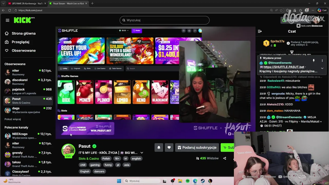
Task: Focus the Kick Wyszukaj search field
Action: [x=164, y=20]
